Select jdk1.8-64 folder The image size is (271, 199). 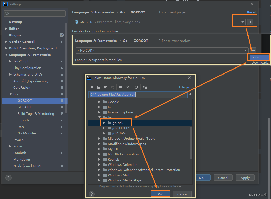pos(120,133)
